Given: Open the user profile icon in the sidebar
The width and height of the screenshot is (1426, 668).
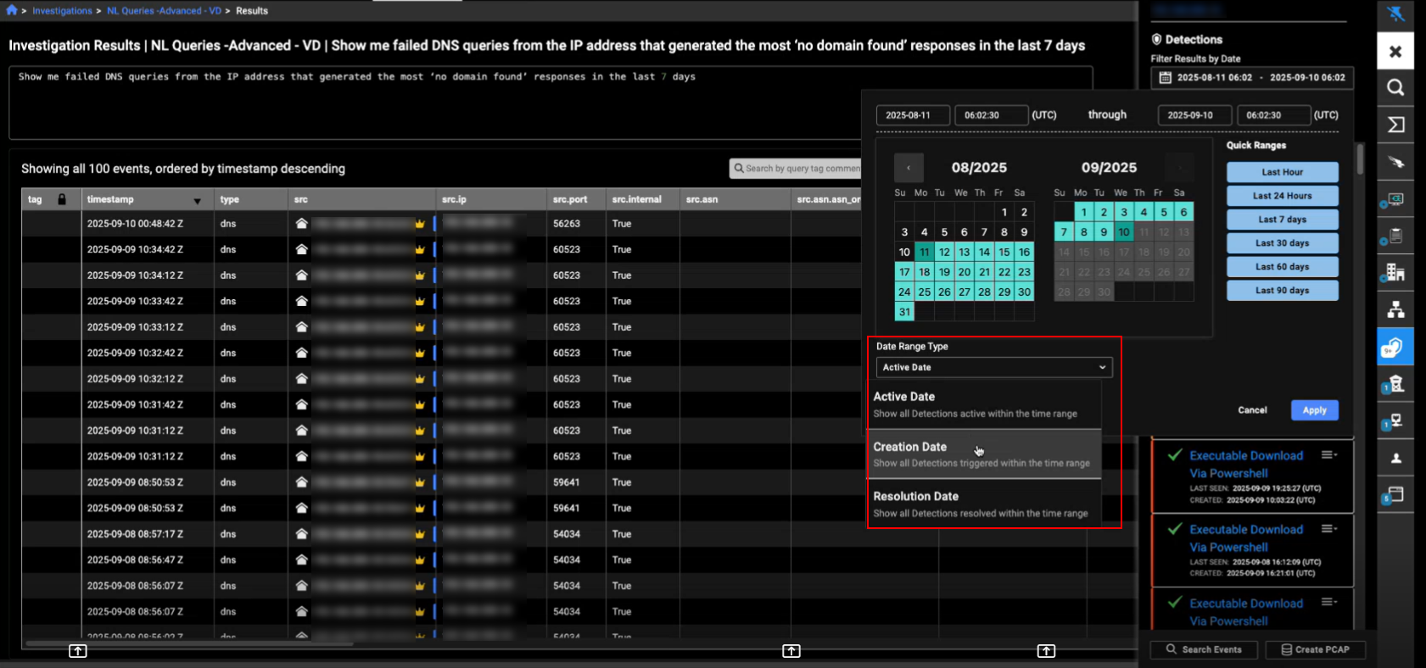Looking at the screenshot, I should point(1396,459).
